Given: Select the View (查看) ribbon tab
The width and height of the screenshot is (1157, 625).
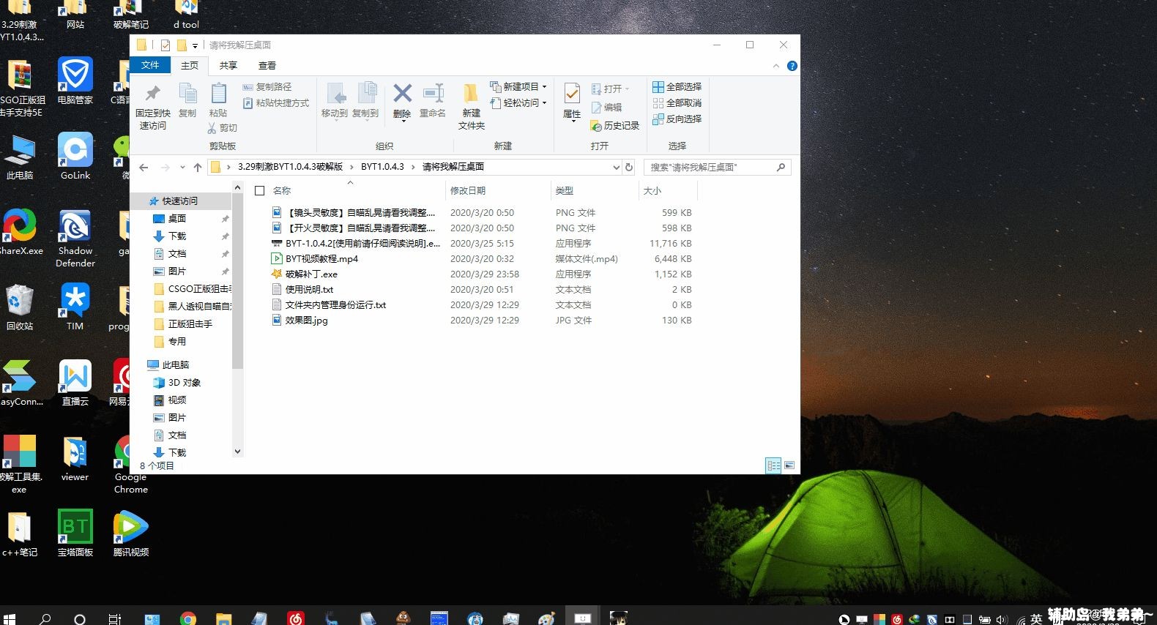Looking at the screenshot, I should 267,65.
